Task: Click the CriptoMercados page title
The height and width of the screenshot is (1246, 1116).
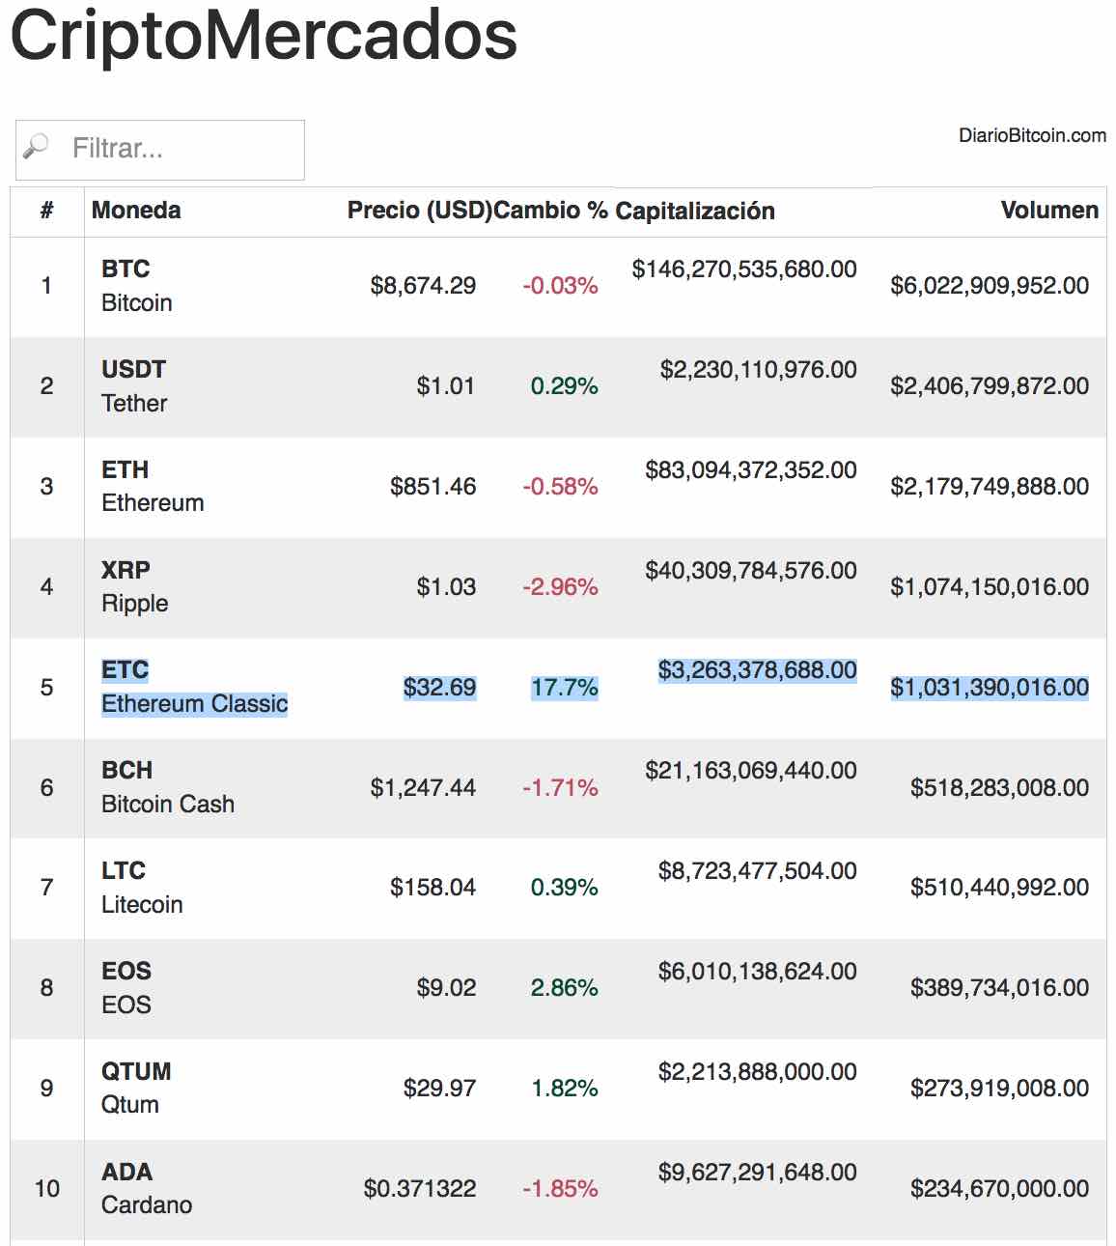Action: pyautogui.click(x=264, y=36)
